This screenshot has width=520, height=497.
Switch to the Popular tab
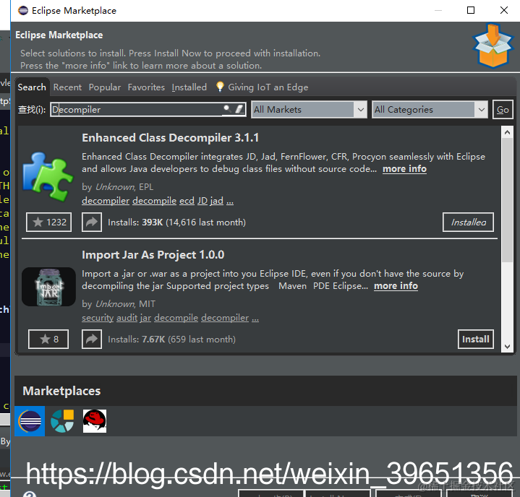105,87
